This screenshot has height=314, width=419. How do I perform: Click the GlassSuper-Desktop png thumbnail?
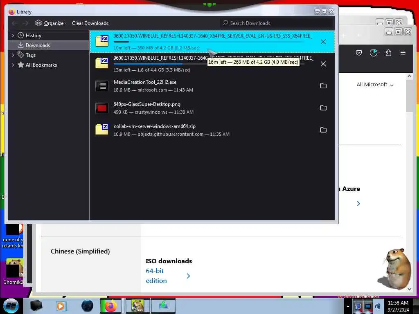(102, 108)
